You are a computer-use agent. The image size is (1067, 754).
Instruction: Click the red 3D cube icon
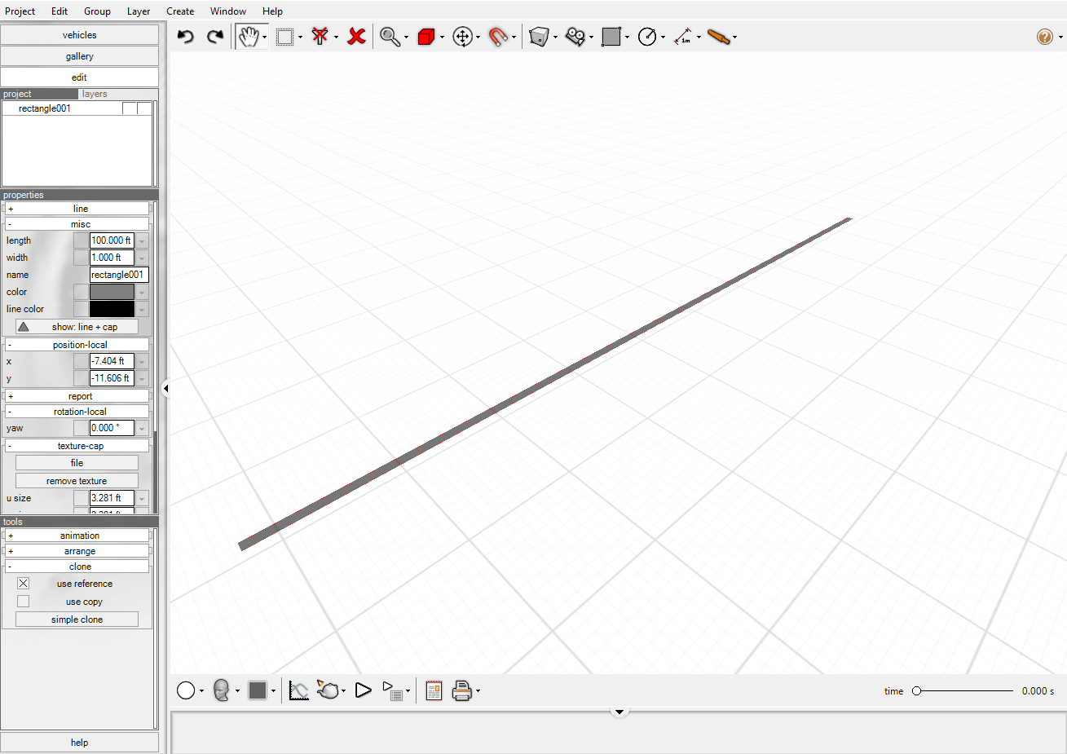(x=426, y=37)
